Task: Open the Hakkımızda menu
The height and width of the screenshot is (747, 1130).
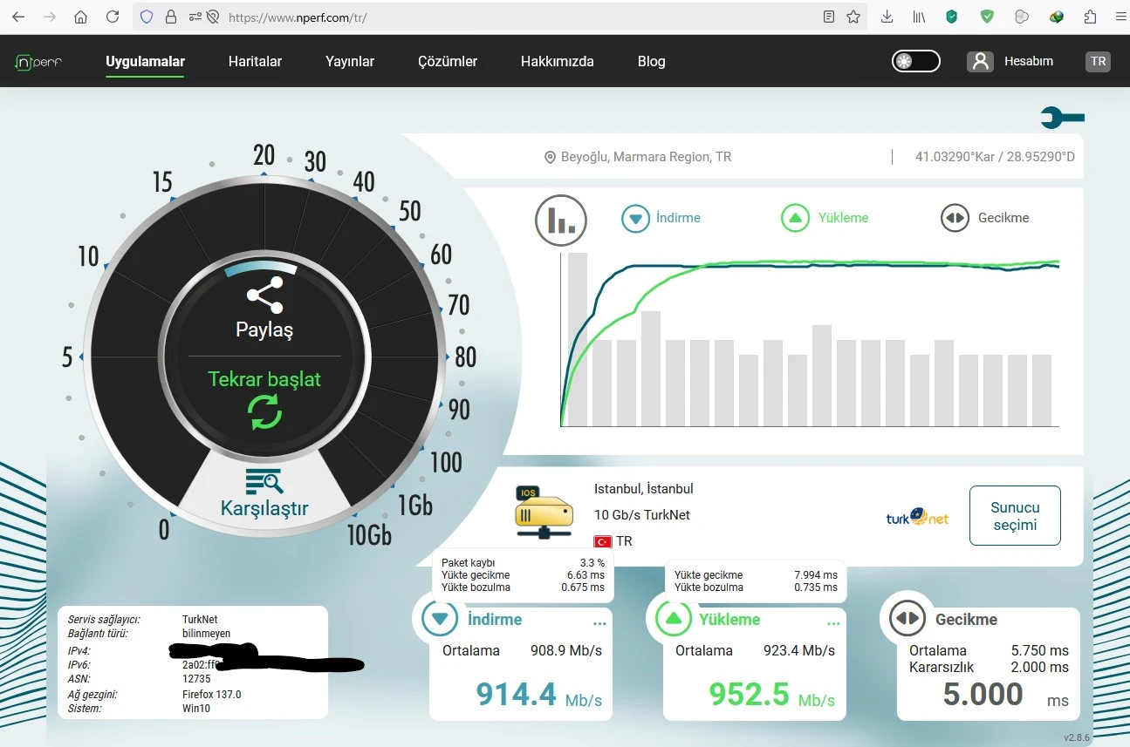Action: click(558, 61)
